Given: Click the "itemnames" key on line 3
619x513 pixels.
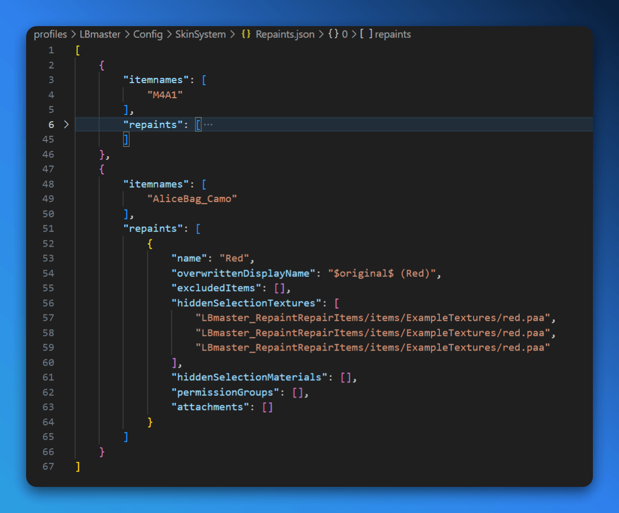Looking at the screenshot, I should point(156,80).
